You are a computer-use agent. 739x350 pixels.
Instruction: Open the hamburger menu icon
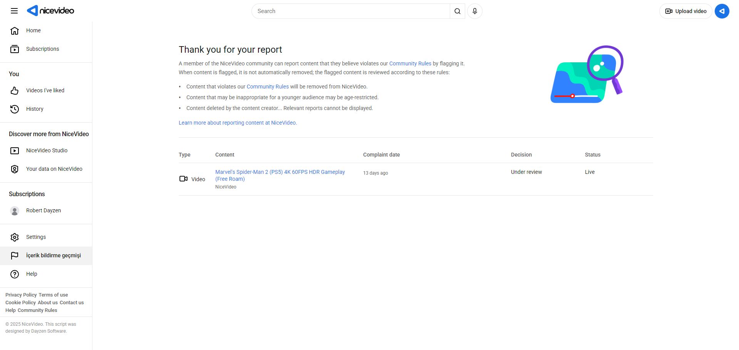click(14, 11)
